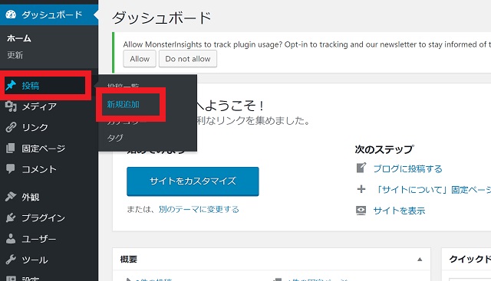Follow the サイトを表示 link

pos(399,211)
